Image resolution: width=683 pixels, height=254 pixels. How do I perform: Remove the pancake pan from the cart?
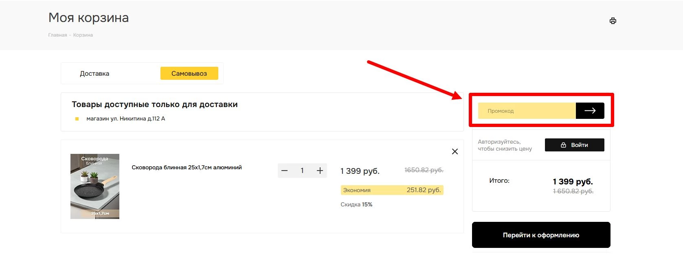pyautogui.click(x=455, y=151)
